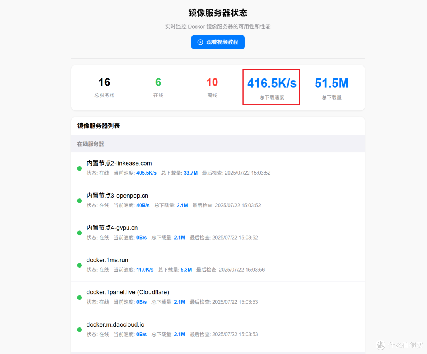Click the offline count 10
Viewport: 427px width, 354px height.
(212, 82)
